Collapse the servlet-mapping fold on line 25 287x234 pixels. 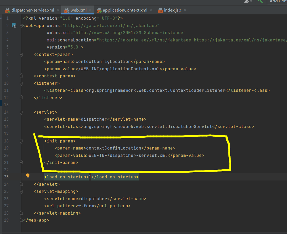[x=21, y=192]
